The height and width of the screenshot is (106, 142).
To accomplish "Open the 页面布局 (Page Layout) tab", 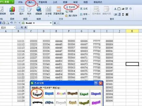I will (x=43, y=2).
